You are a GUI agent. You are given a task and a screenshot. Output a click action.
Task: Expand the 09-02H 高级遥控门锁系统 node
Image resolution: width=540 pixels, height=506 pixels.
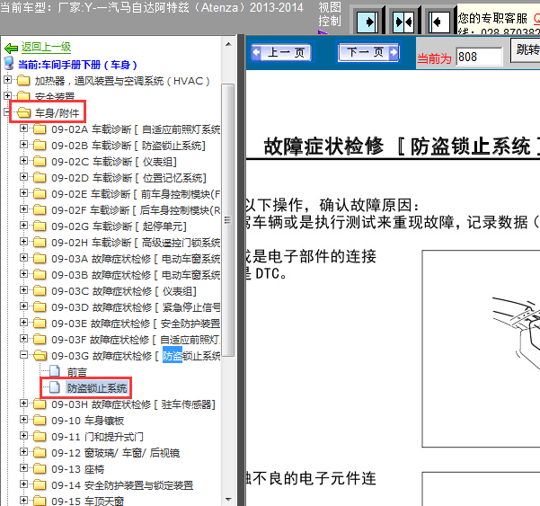coord(23,242)
